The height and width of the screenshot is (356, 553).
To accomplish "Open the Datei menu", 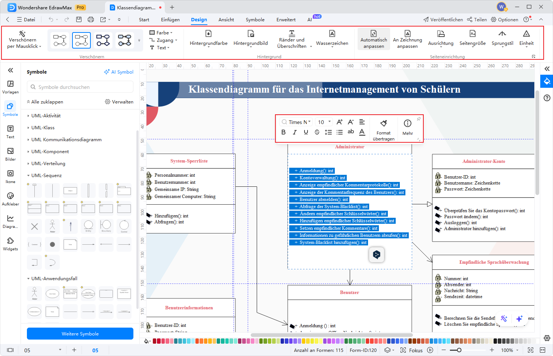I will tap(26, 20).
